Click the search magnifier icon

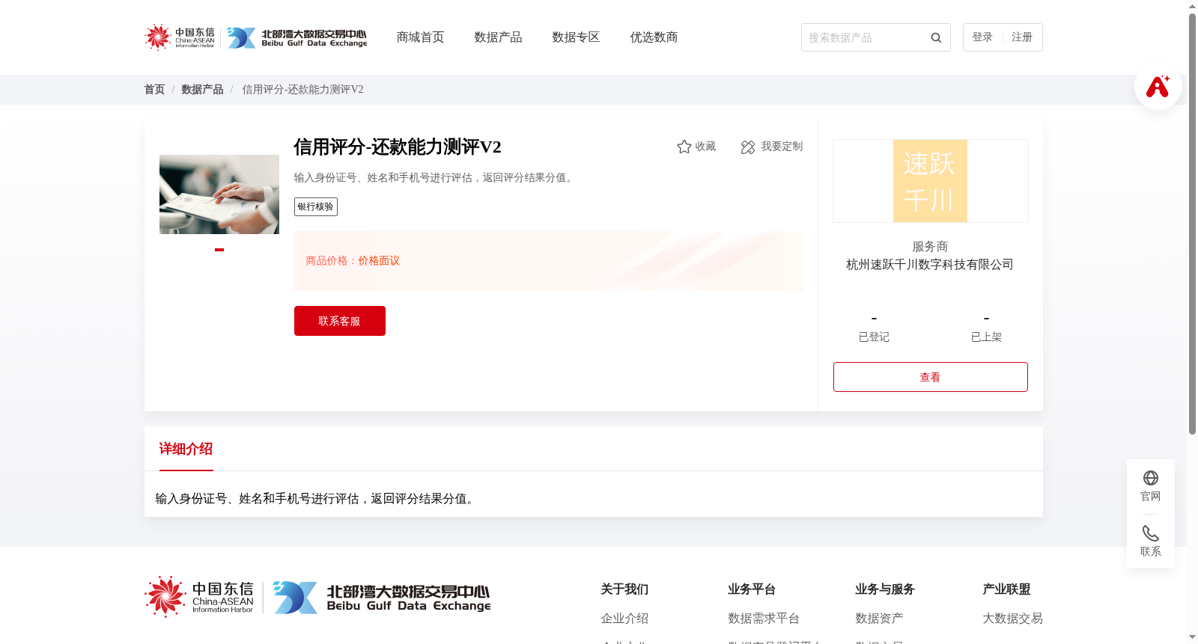pyautogui.click(x=936, y=37)
